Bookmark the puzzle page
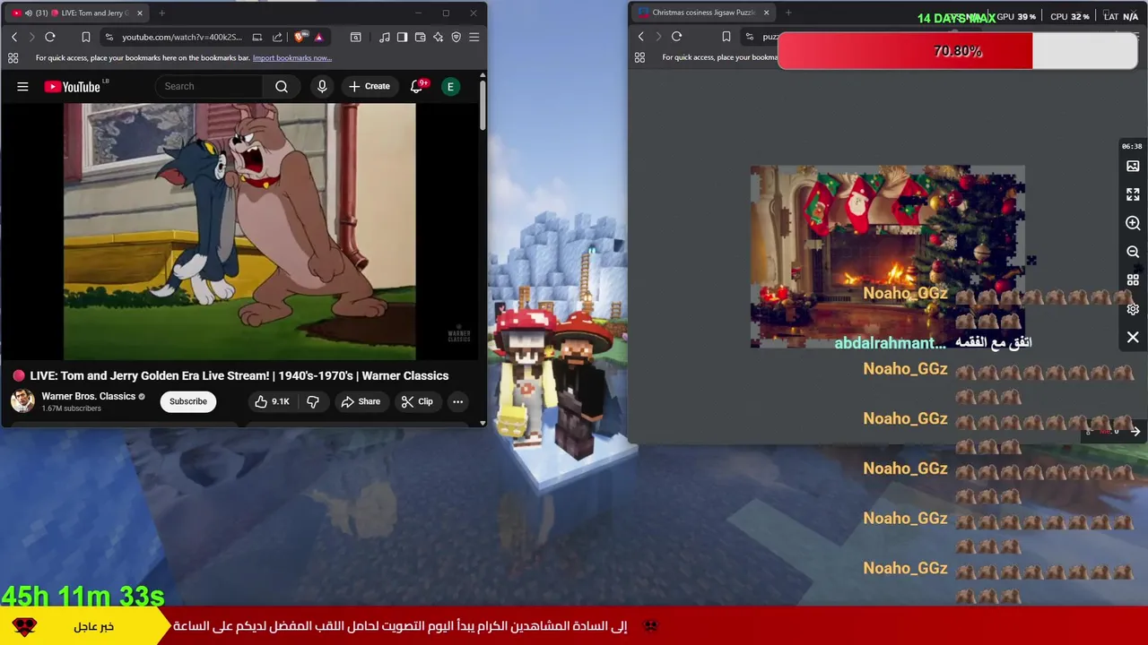The width and height of the screenshot is (1148, 645). click(x=726, y=37)
